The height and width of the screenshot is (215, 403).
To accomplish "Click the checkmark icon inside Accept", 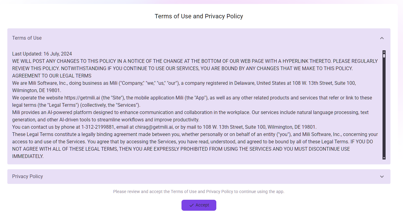I will 192,205.
